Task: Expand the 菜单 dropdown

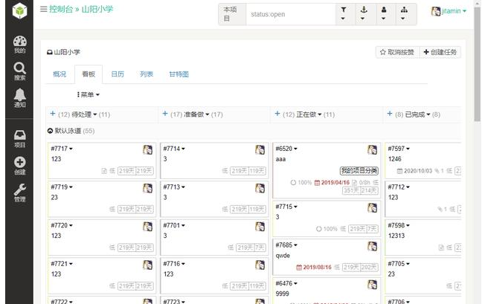Action: (x=88, y=94)
